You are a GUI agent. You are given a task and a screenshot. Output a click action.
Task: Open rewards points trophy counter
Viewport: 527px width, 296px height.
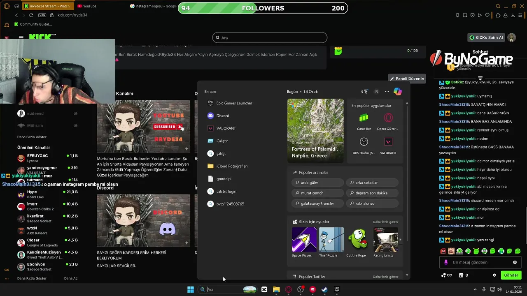(365, 92)
